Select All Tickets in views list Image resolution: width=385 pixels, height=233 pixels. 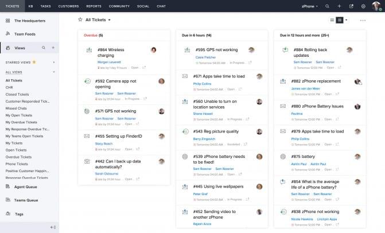14,80
